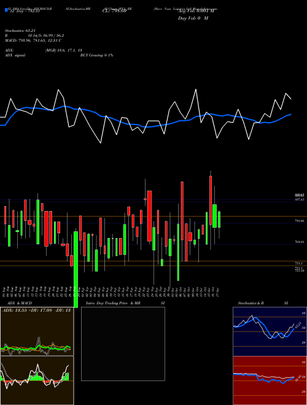Image resolution: width=307 pixels, height=405 pixels.
Task: Open the ADX indicator mini chart
Action: 37,331
